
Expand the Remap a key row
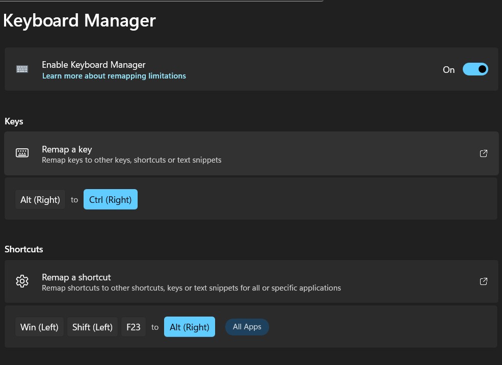tap(251, 153)
